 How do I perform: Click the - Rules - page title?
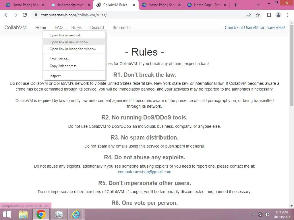145,52
